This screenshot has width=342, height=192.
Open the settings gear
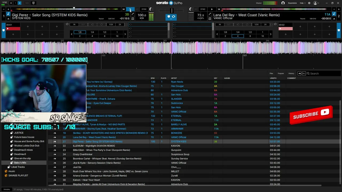point(309,3)
